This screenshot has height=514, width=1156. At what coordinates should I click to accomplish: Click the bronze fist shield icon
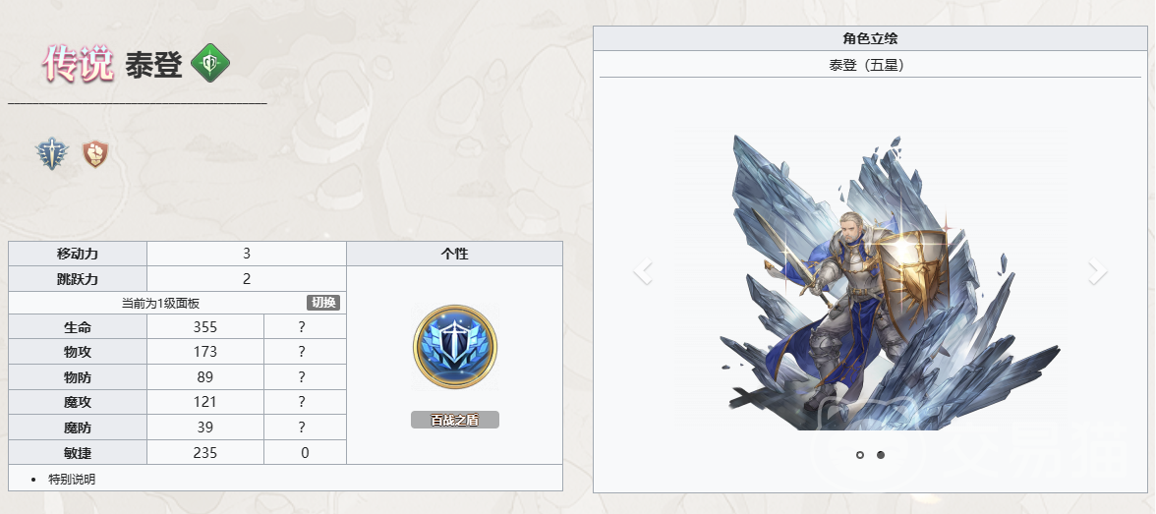coord(95,153)
